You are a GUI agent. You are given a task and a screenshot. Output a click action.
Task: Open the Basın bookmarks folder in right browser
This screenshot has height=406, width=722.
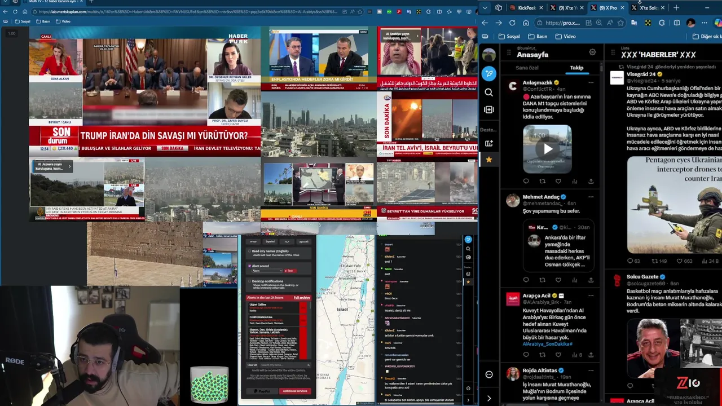pyautogui.click(x=538, y=36)
